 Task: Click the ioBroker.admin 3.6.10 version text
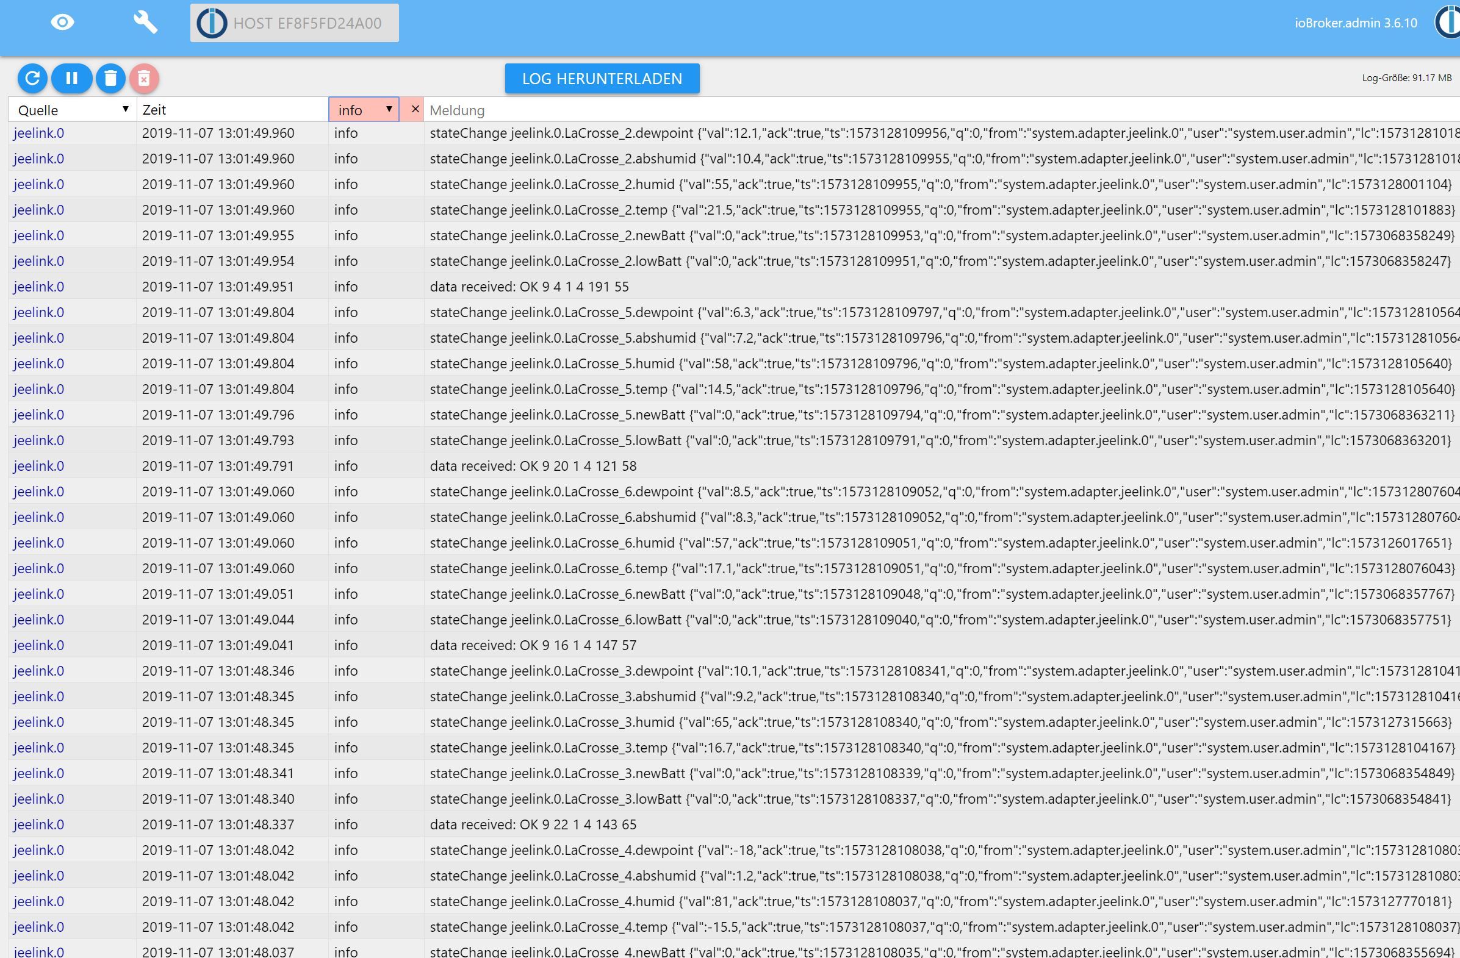1356,23
